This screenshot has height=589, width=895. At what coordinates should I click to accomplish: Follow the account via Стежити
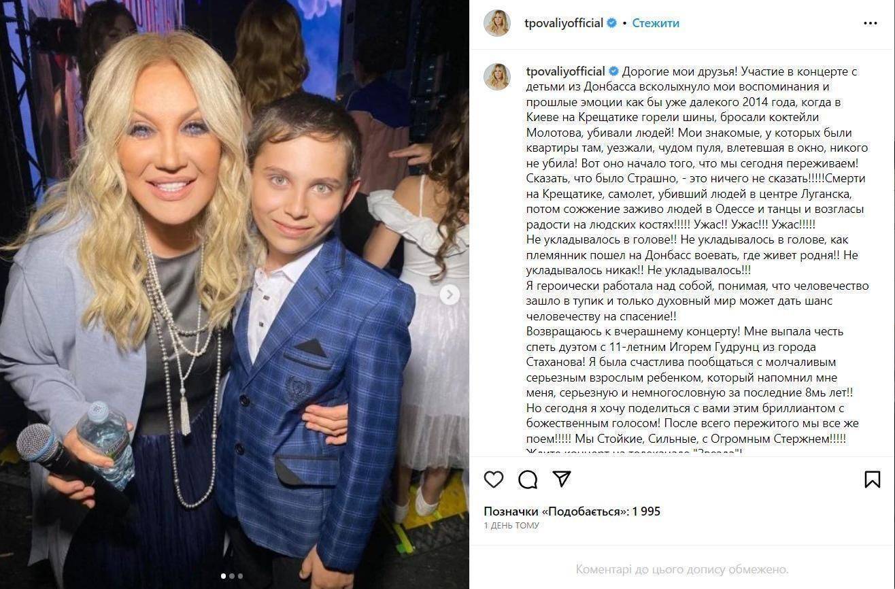(x=656, y=23)
